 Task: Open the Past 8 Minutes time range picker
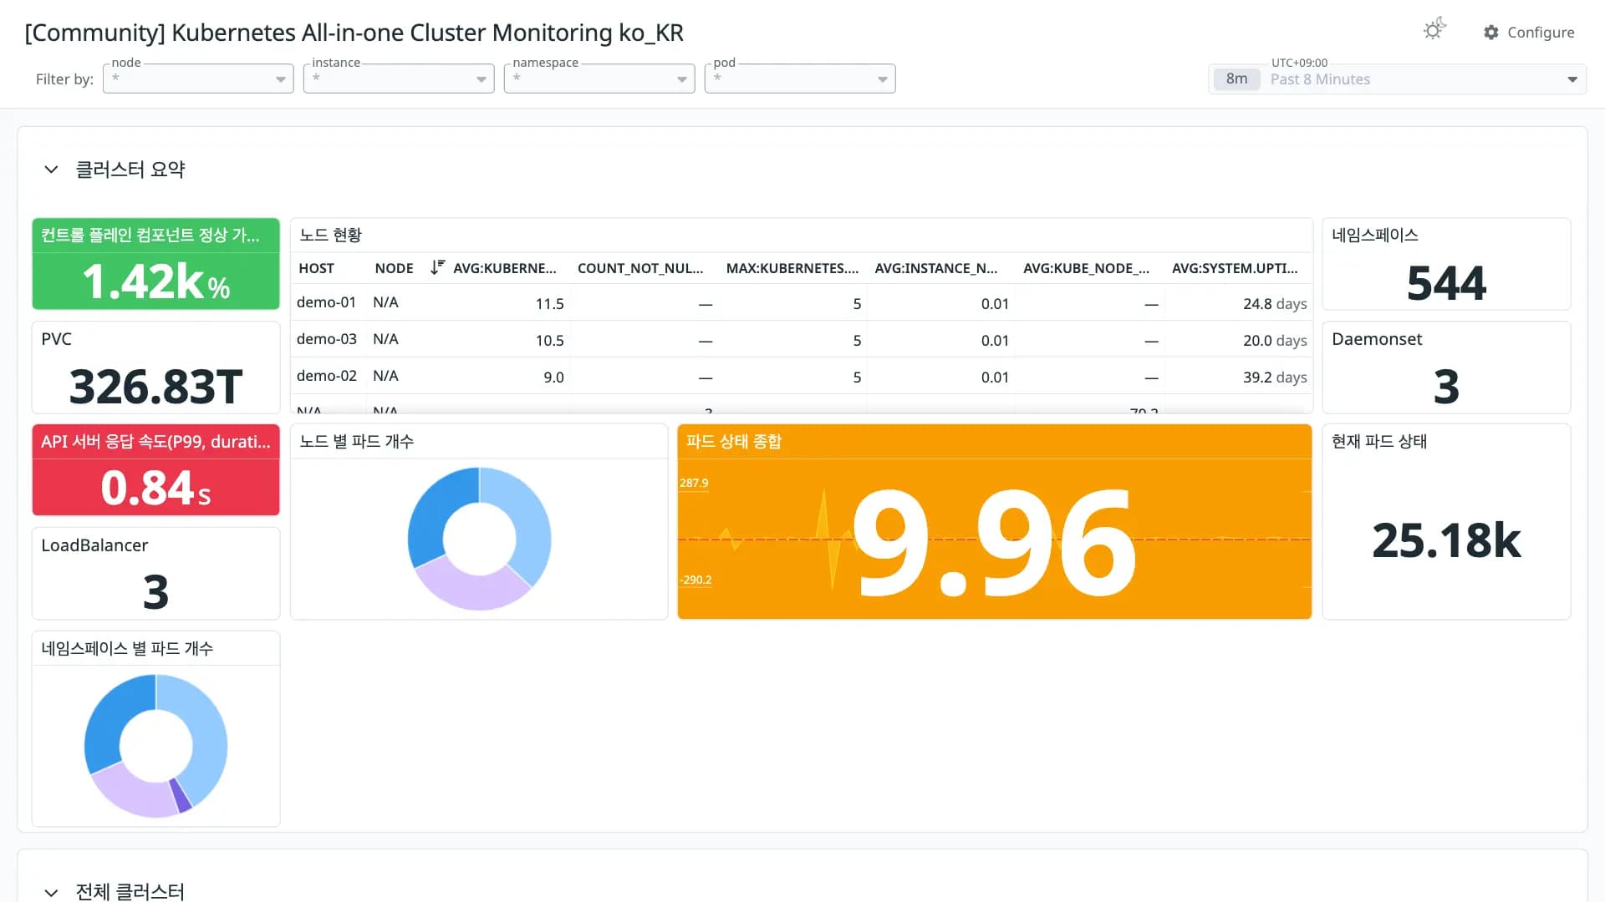click(1397, 79)
